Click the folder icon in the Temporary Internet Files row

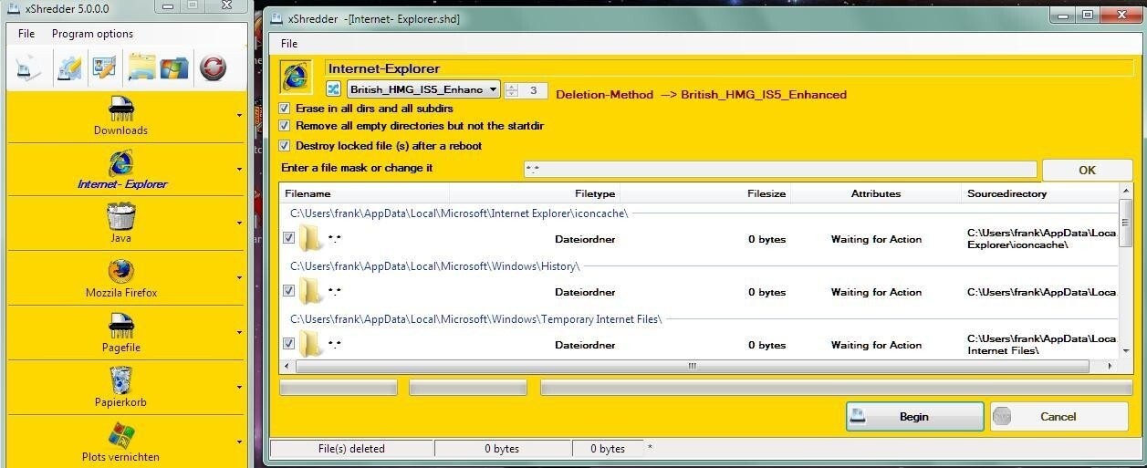(311, 344)
